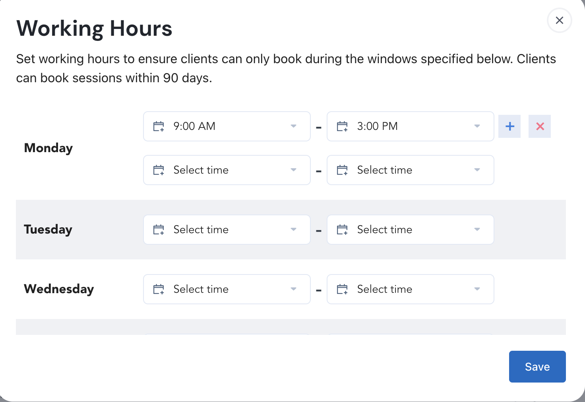585x402 pixels.
Task: Click calendar icon in the 3:00 PM field
Action: pos(342,126)
